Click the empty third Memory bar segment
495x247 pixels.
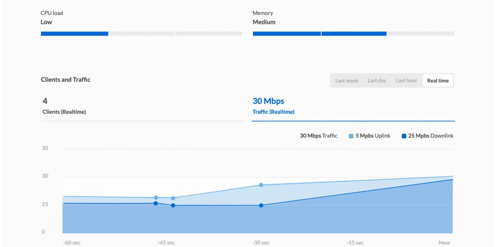(x=420, y=34)
